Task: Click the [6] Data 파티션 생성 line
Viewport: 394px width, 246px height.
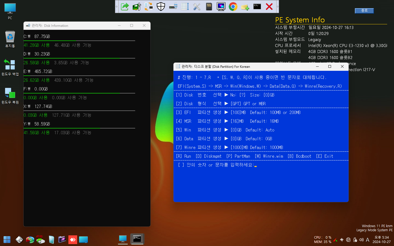Action: (224, 139)
